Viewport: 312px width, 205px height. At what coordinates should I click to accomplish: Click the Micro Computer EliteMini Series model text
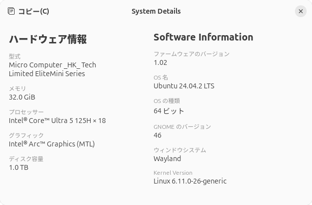(x=52, y=69)
